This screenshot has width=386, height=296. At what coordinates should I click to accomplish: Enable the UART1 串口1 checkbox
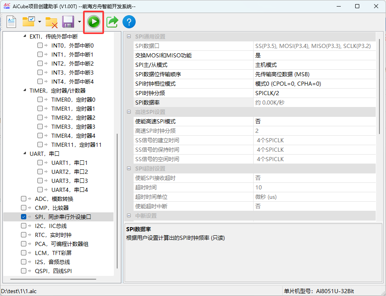point(40,162)
